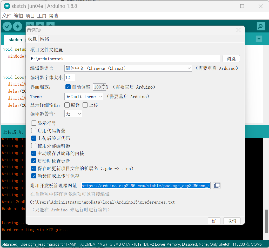This screenshot has height=248, width=269.
Task: Open the Serial Monitor magnifier icon
Action: (261, 26)
